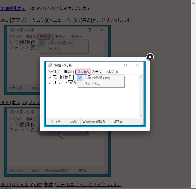Click the Notepad scrollbar down arrow in the popup

(x=141, y=116)
